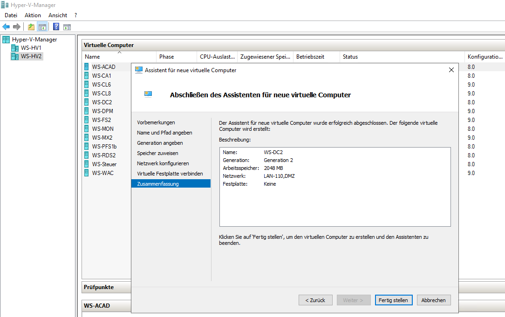Click the Hyper-V-Manager root tree icon
505x317 pixels.
(6, 39)
